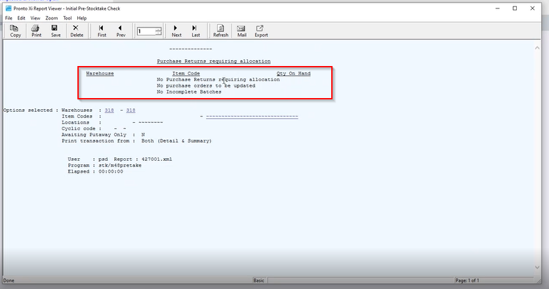The image size is (549, 289).
Task: Click the Copy toolbar icon
Action: coord(15,31)
